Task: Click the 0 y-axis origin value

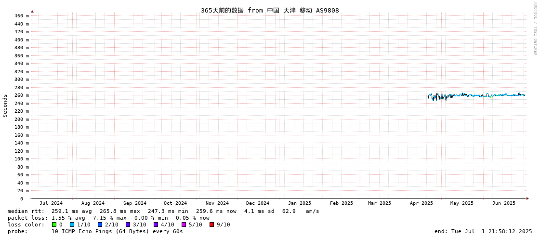Action: 22,199
